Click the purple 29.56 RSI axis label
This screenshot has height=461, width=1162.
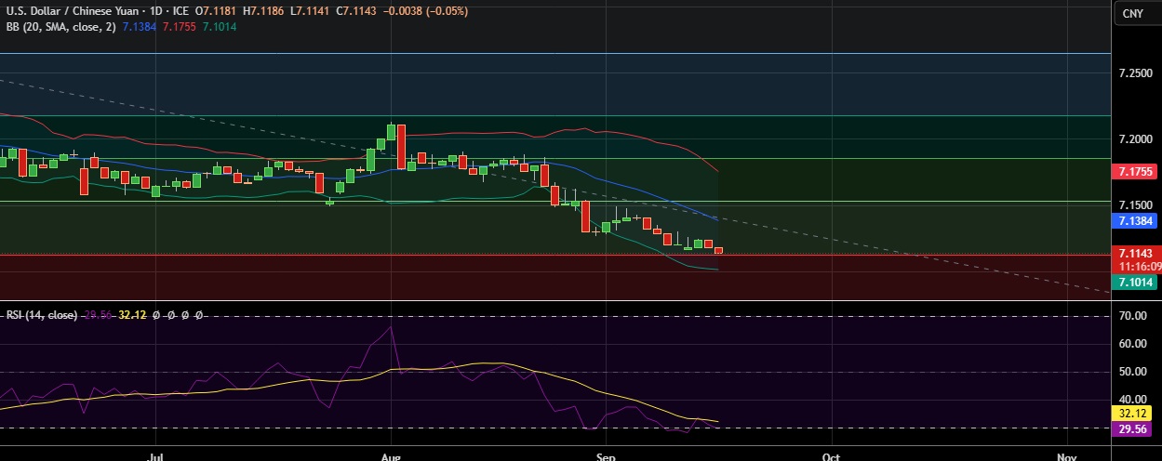[x=1135, y=430]
